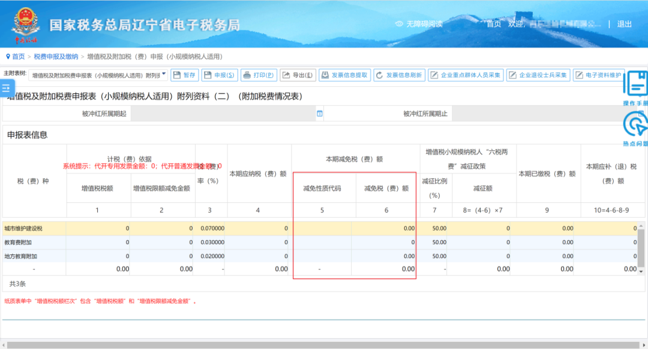This screenshot has height=349, width=648.
Task: Click the 发票信息提取 button
Action: point(344,75)
